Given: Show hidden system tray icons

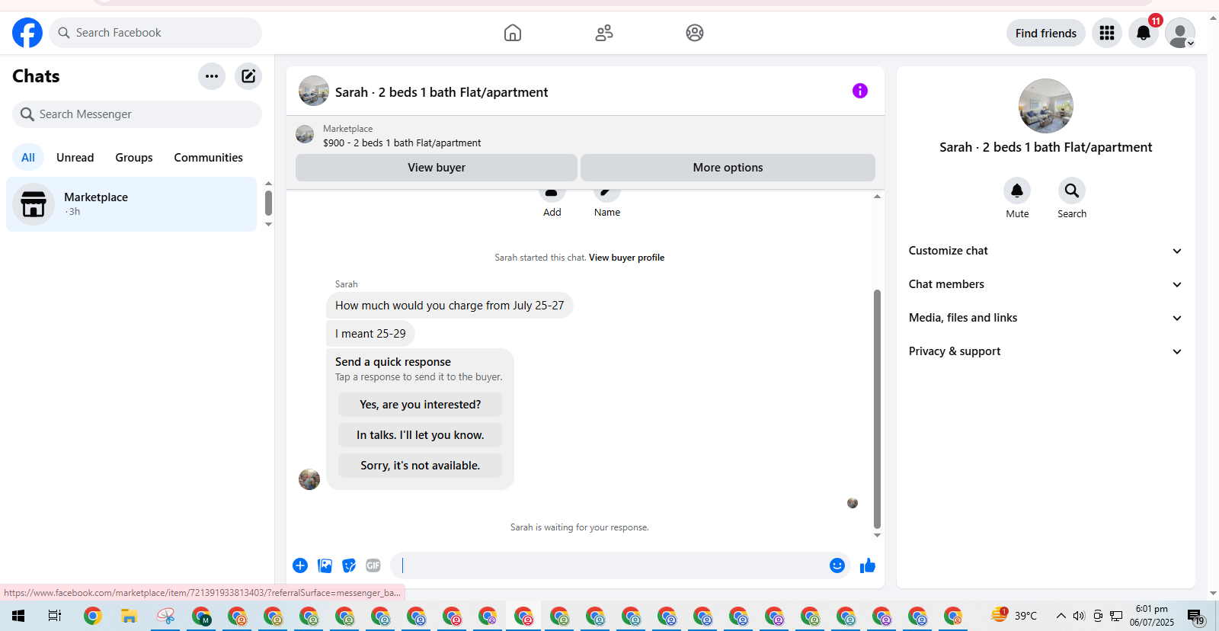Looking at the screenshot, I should click(x=1061, y=616).
